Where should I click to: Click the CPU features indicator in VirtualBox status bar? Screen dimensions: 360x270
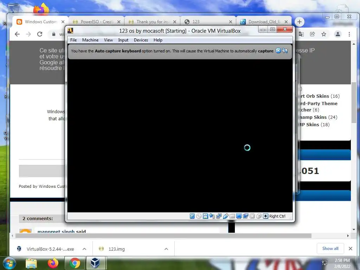pos(252,216)
